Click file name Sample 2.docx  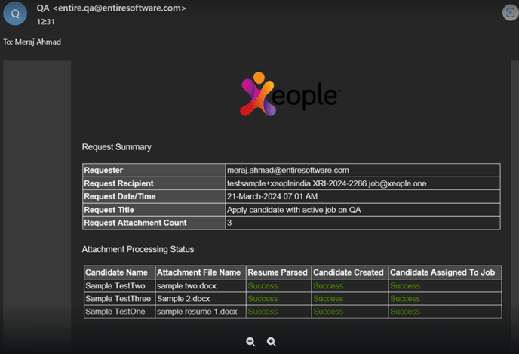coord(183,299)
